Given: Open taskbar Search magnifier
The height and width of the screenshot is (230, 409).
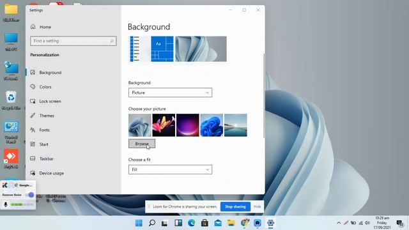Looking at the screenshot, I should 152,223.
